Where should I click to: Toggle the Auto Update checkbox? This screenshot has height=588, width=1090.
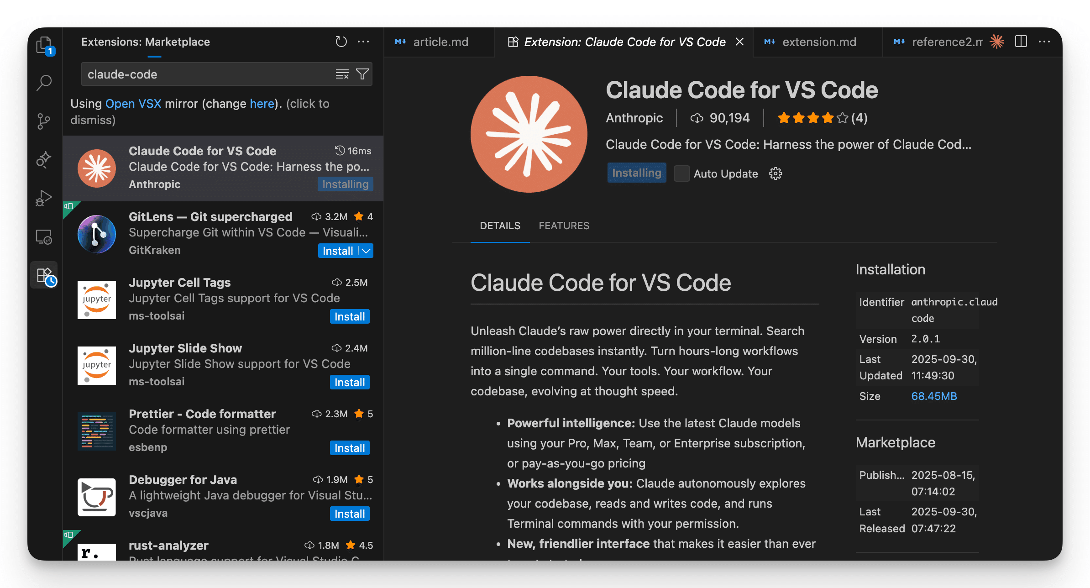click(681, 173)
